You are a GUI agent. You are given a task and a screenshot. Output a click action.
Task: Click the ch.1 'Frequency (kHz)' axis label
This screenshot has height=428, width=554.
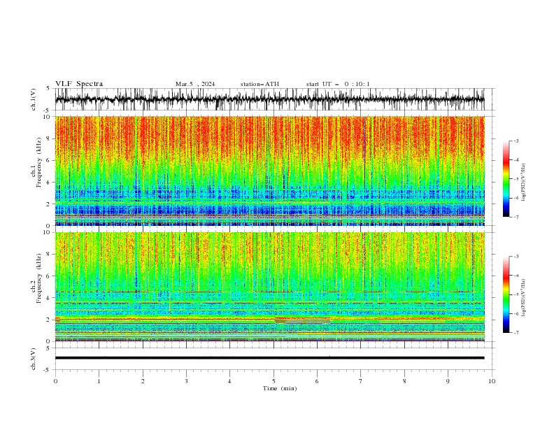coord(39,163)
